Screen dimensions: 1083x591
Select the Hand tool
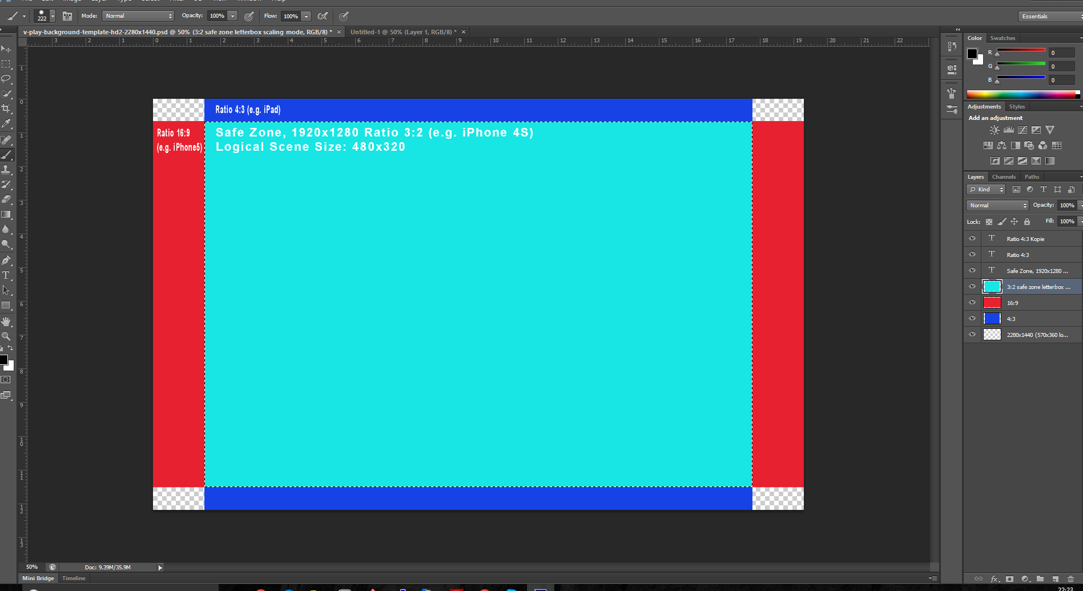[x=6, y=321]
